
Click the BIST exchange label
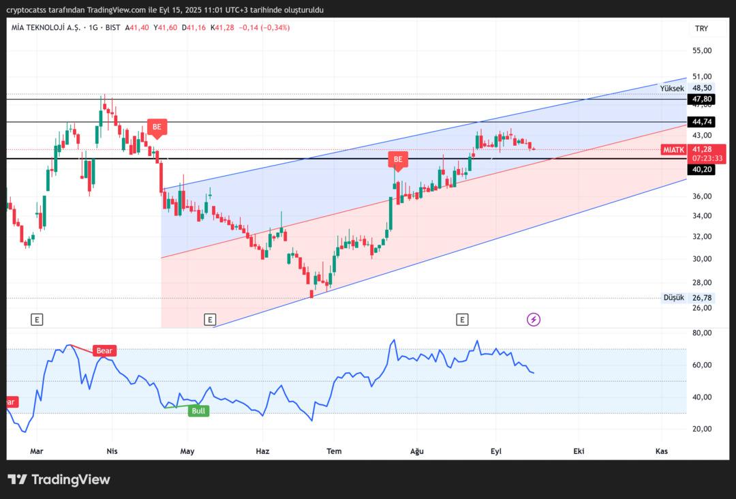[x=112, y=28]
